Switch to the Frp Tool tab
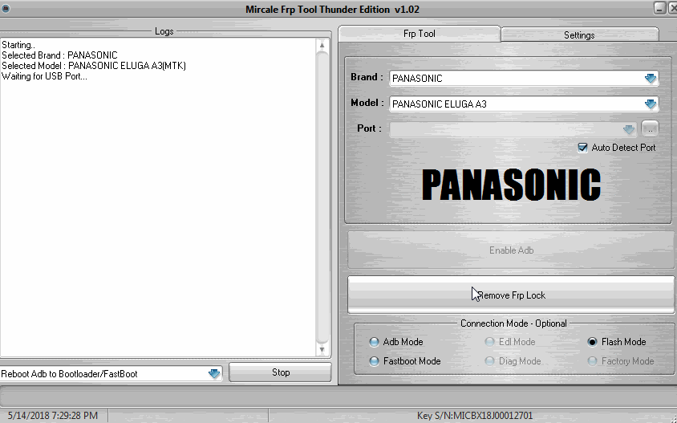 pos(420,34)
